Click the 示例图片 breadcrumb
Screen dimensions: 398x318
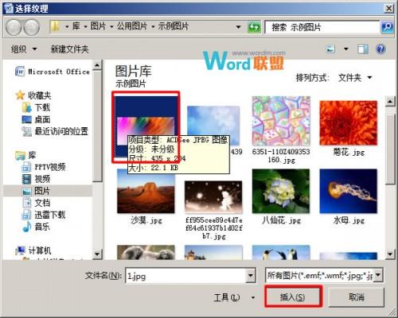(x=174, y=26)
